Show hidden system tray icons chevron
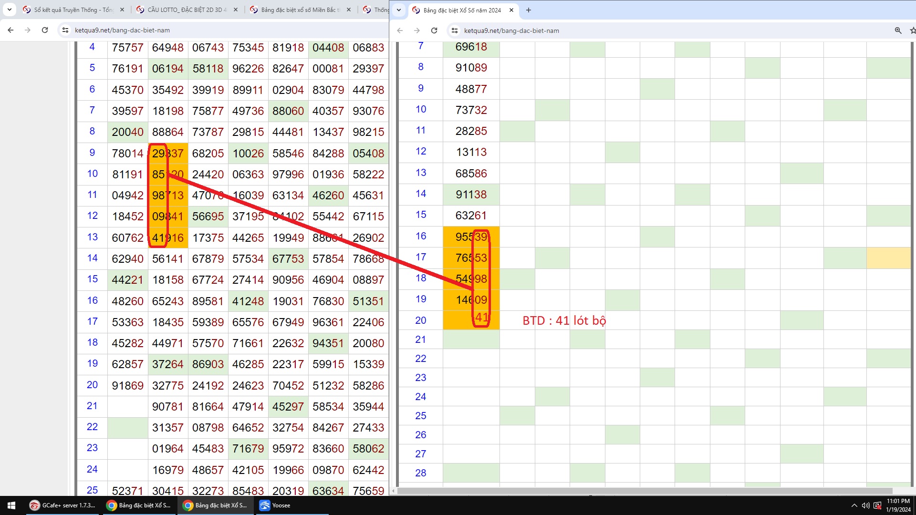Viewport: 916px width, 515px height. pyautogui.click(x=854, y=505)
